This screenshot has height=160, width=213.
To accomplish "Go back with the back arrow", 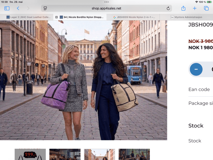I will (18, 9).
